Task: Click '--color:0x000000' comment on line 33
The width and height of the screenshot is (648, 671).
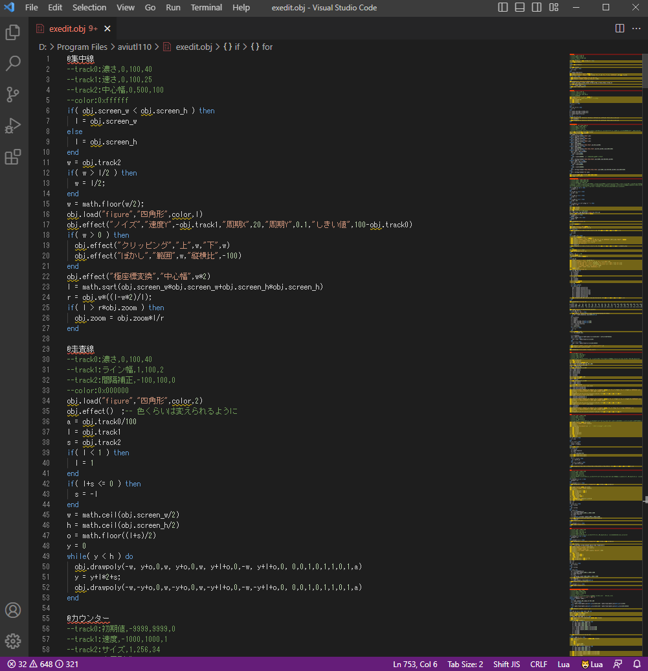Action: click(x=98, y=391)
